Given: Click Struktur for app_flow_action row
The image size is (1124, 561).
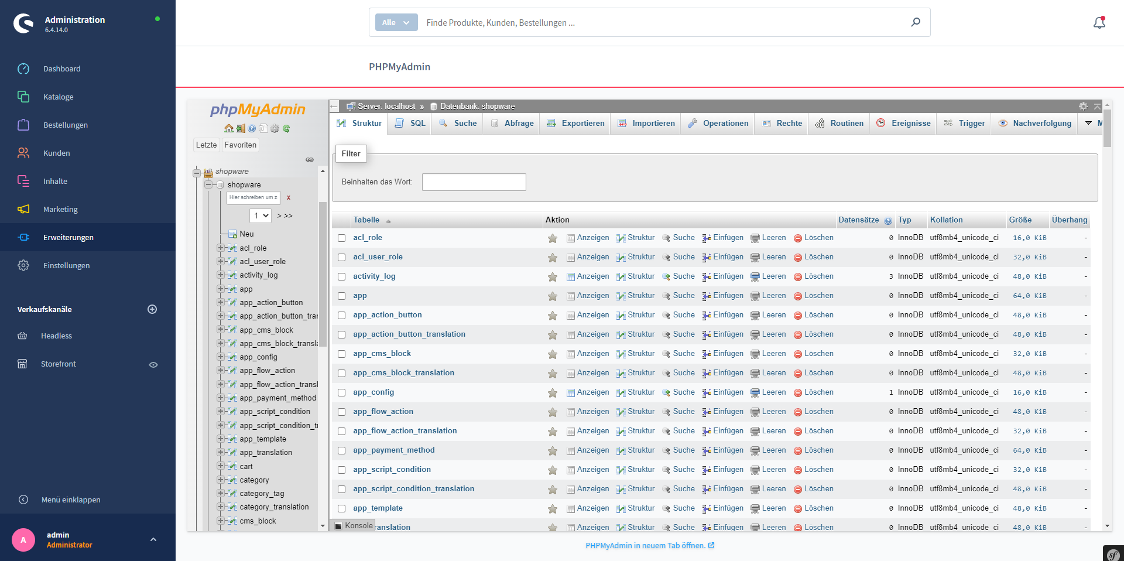Looking at the screenshot, I should point(636,412).
